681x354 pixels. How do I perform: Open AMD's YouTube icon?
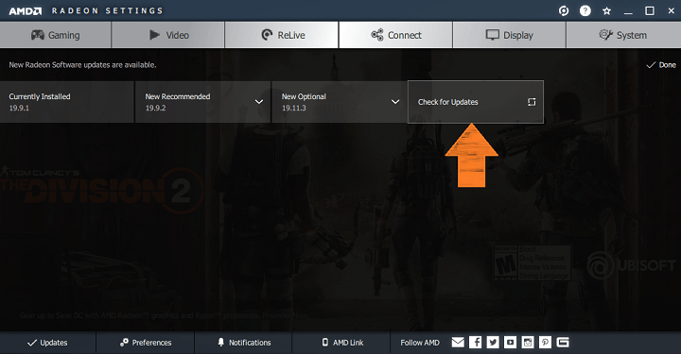pos(511,343)
